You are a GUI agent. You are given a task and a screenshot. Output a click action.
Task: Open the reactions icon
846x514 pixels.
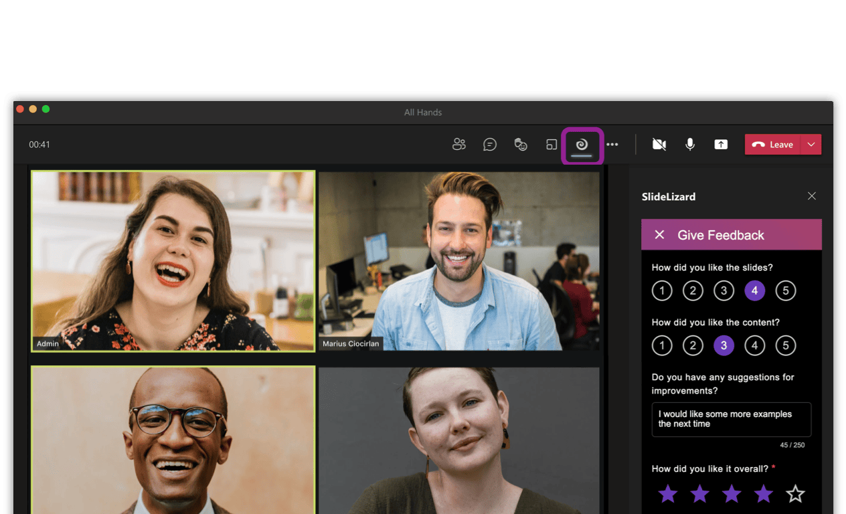[521, 145]
